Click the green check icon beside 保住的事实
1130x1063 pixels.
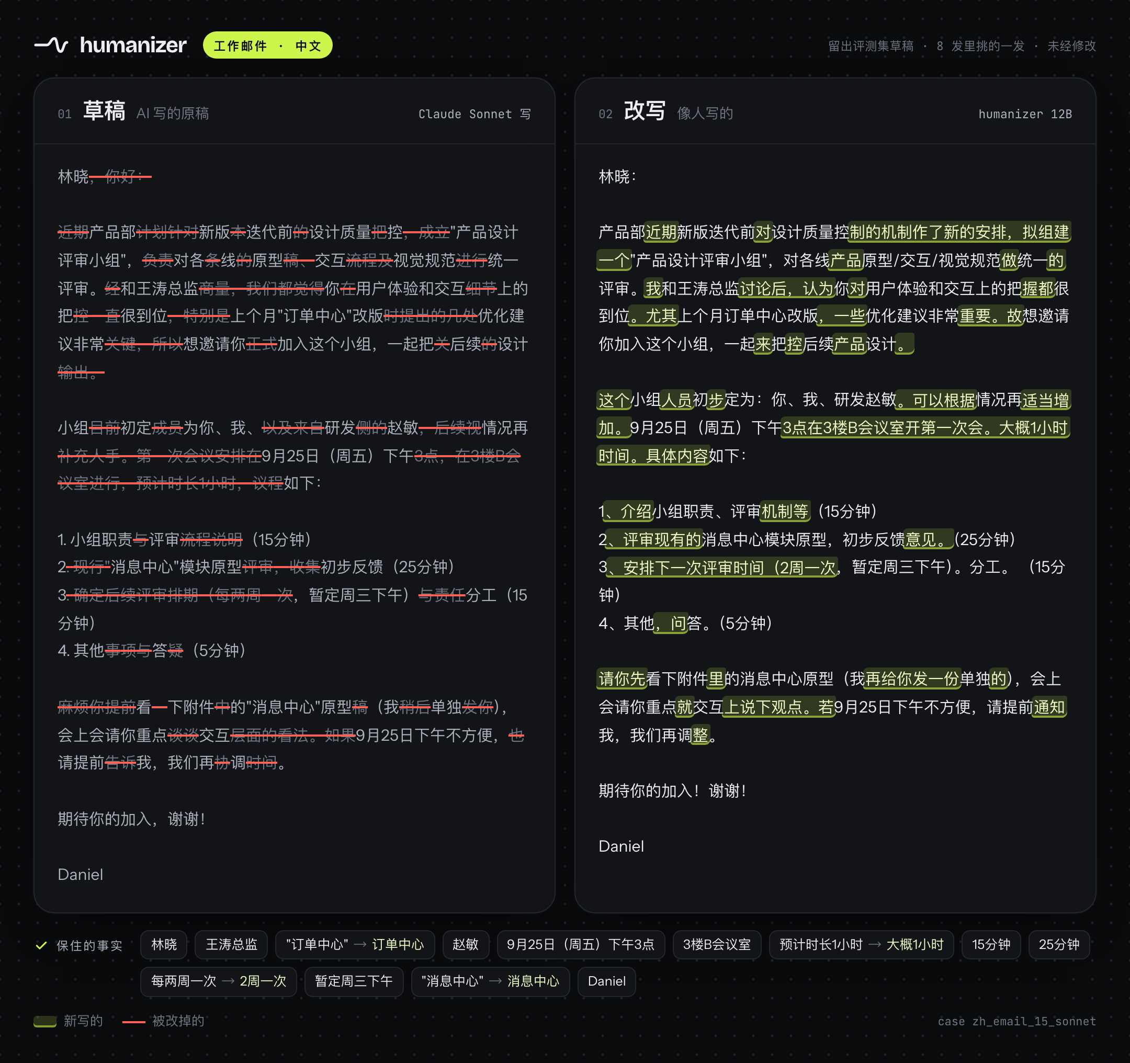(x=41, y=945)
